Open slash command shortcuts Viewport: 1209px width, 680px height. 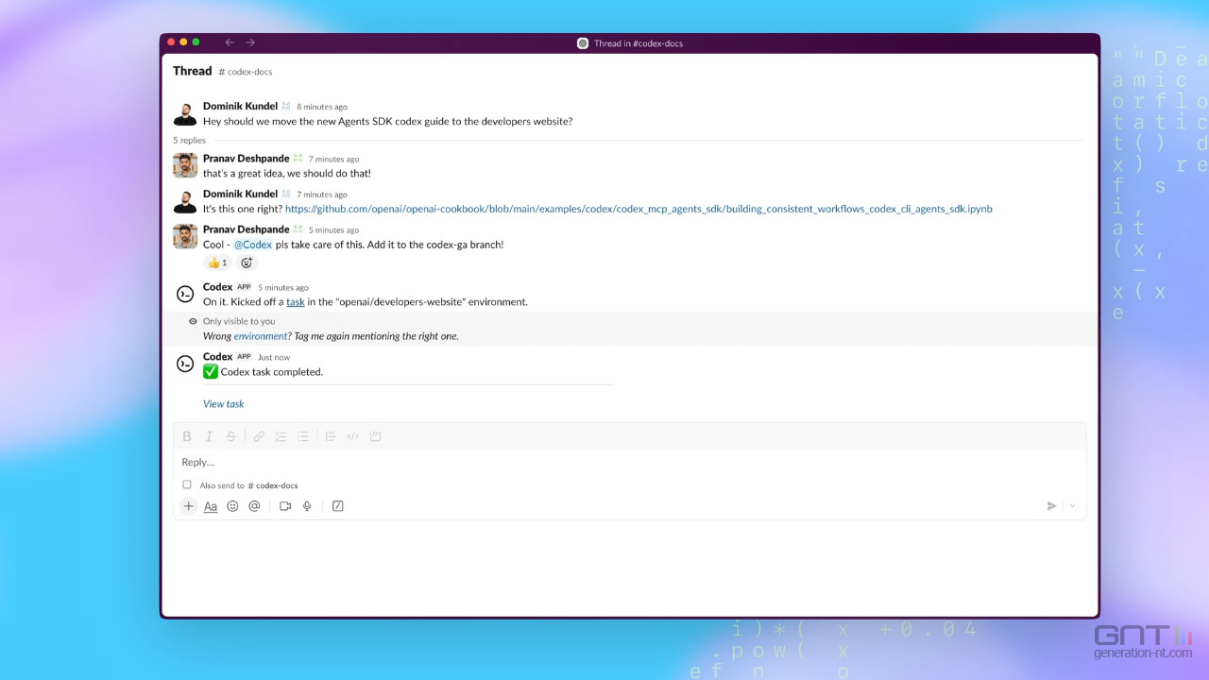pyautogui.click(x=337, y=506)
